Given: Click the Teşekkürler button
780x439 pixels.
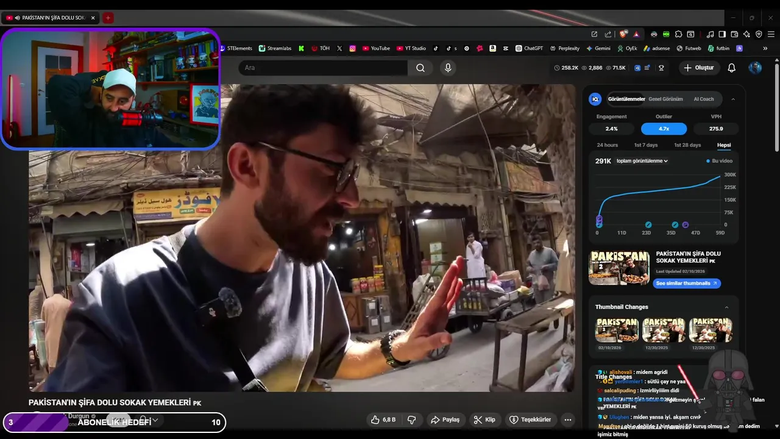Looking at the screenshot, I should pyautogui.click(x=530, y=419).
